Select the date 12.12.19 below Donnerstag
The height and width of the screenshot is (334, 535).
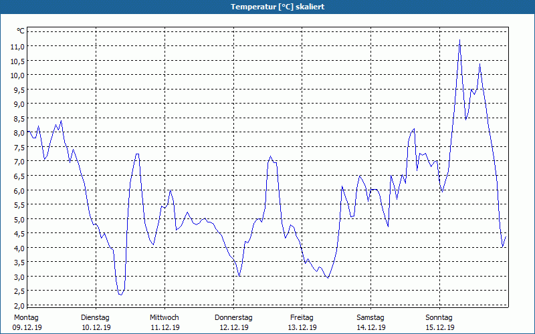point(233,327)
